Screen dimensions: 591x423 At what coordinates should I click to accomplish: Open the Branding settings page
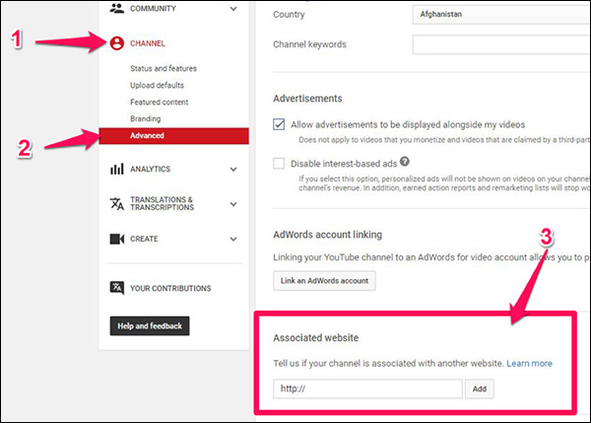146,118
